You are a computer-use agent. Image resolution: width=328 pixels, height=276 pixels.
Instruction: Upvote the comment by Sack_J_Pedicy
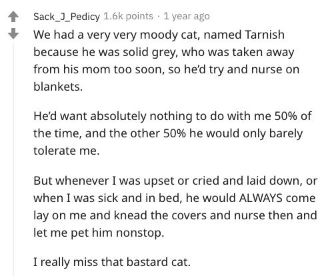pyautogui.click(x=13, y=17)
